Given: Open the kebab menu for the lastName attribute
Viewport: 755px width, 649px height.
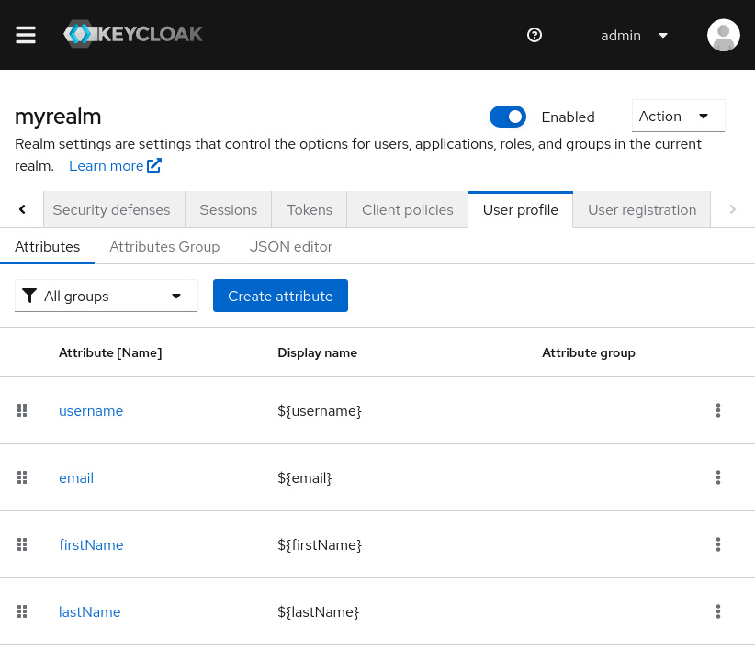Looking at the screenshot, I should 718,611.
